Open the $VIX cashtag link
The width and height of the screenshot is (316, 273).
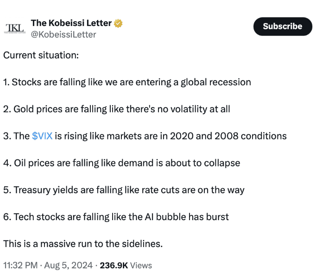tap(42, 136)
